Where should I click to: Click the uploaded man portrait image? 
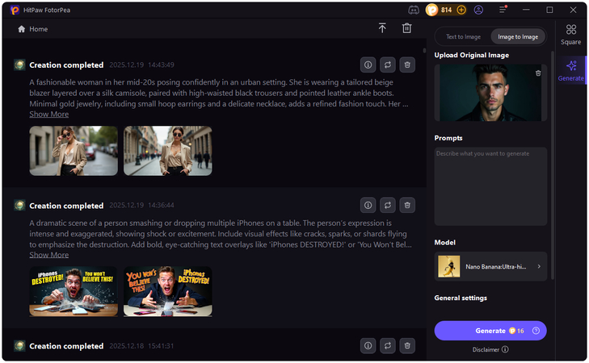(x=490, y=93)
